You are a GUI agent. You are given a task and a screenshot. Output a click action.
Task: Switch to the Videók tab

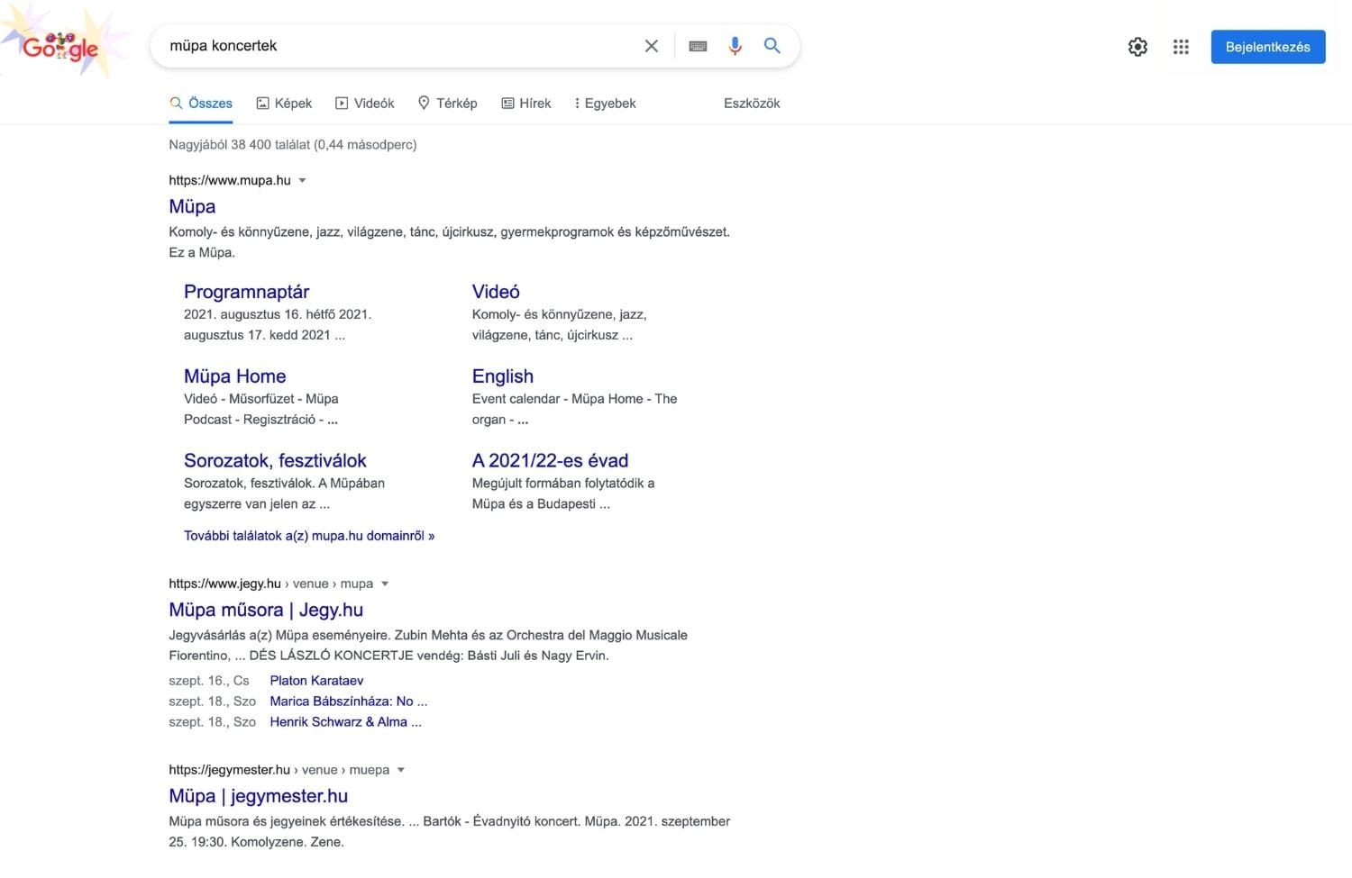click(365, 104)
